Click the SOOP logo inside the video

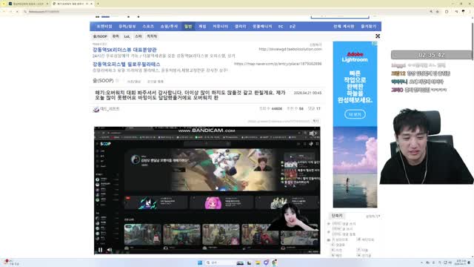(x=105, y=144)
